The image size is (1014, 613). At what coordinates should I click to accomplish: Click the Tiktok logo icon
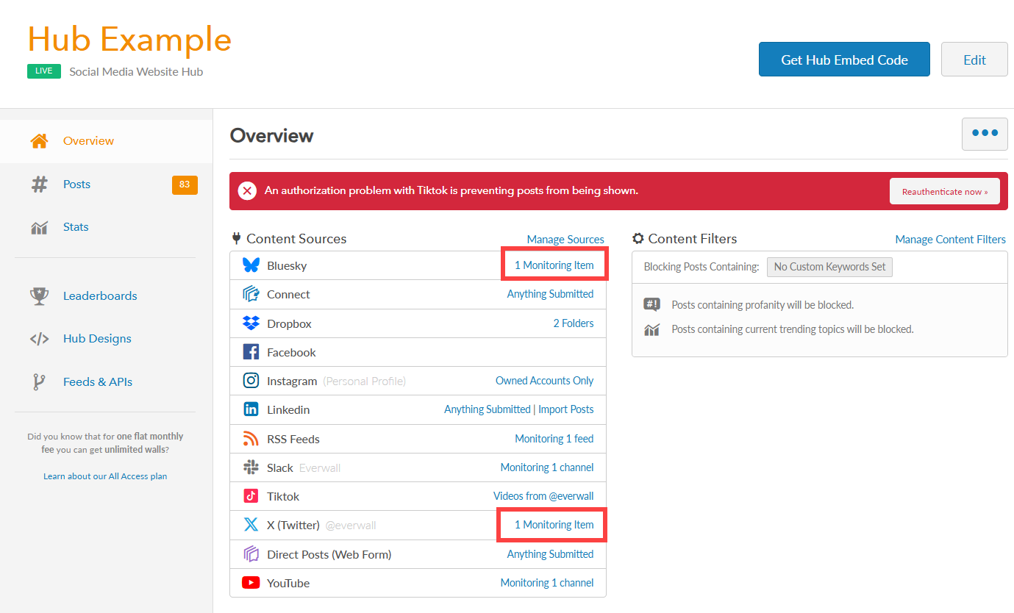pos(251,496)
